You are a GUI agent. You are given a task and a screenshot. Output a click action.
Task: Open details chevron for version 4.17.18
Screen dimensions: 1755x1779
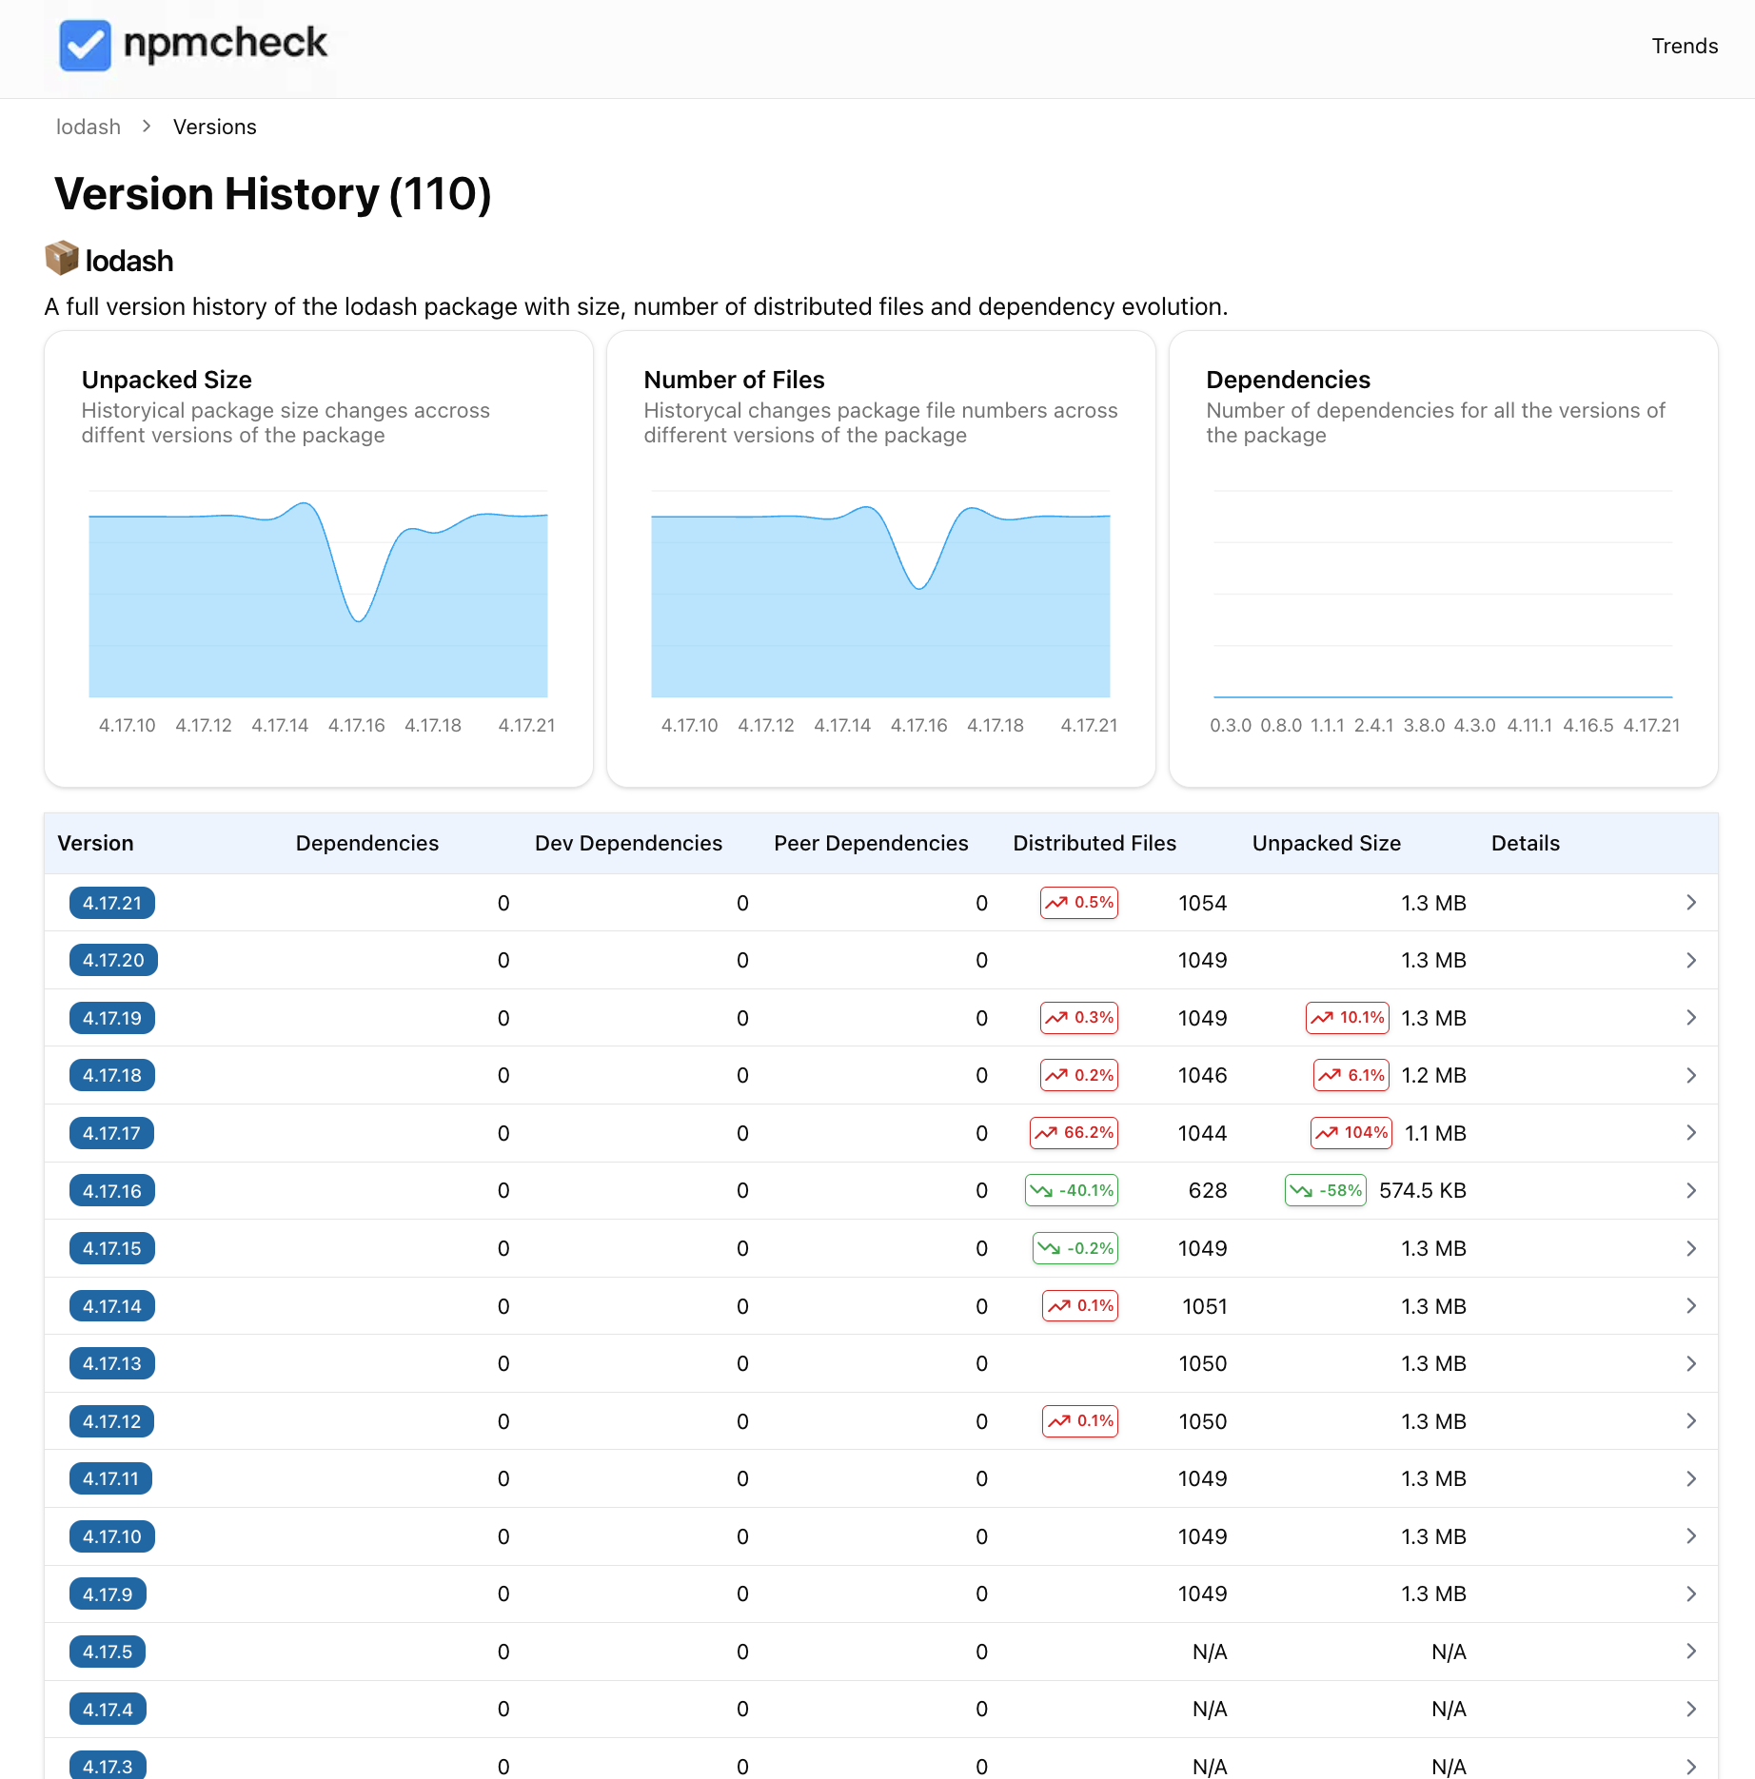pos(1690,1075)
